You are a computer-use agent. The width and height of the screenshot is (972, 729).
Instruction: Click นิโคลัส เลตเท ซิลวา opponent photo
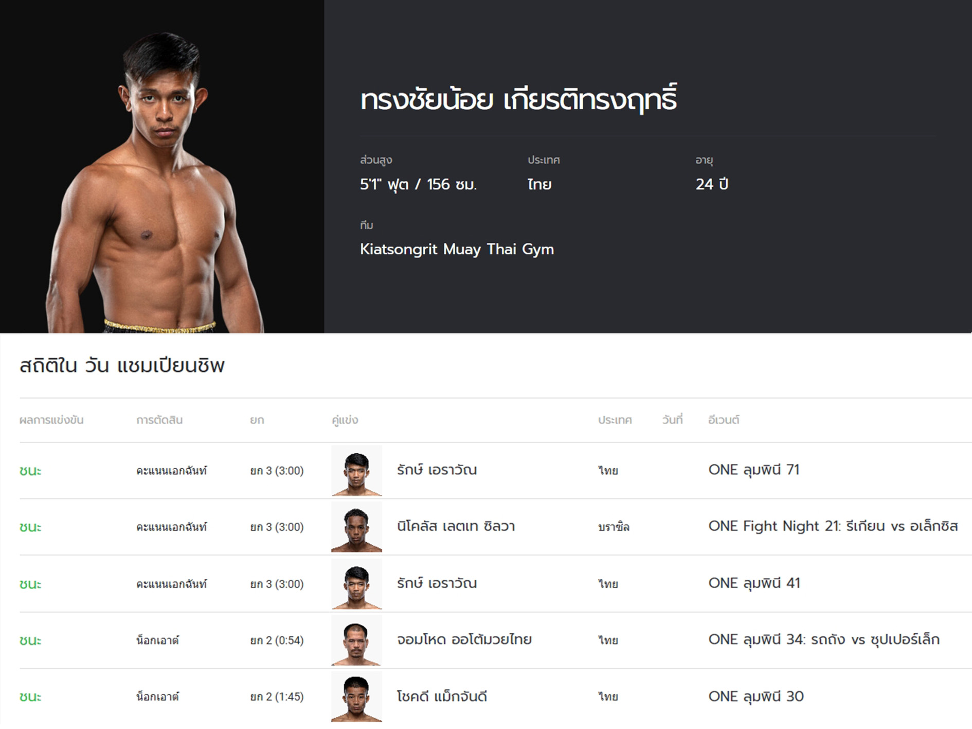click(356, 527)
